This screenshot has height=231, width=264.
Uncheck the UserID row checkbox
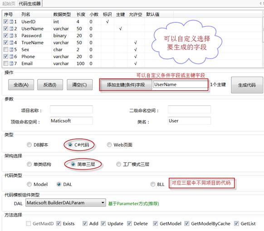coord(6,22)
